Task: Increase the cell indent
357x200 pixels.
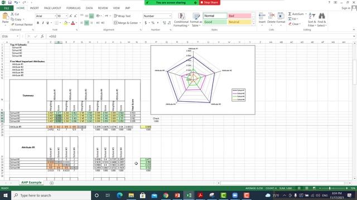Action: click(103, 23)
